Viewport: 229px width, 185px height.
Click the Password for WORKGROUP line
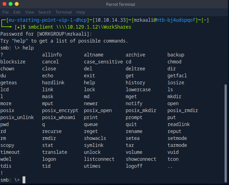click(x=46, y=34)
